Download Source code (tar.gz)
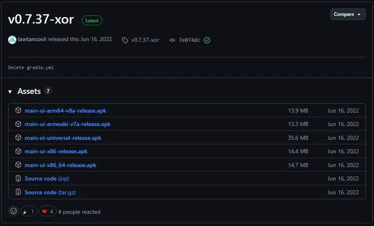Viewport: 374px width, 226px height. click(x=50, y=192)
